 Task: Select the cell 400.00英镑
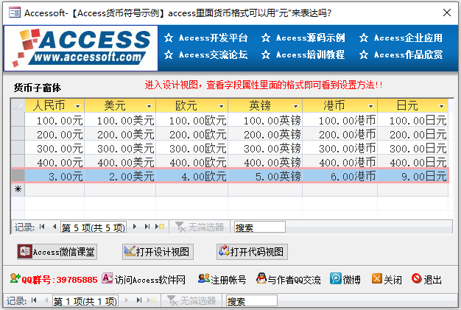tap(265, 162)
